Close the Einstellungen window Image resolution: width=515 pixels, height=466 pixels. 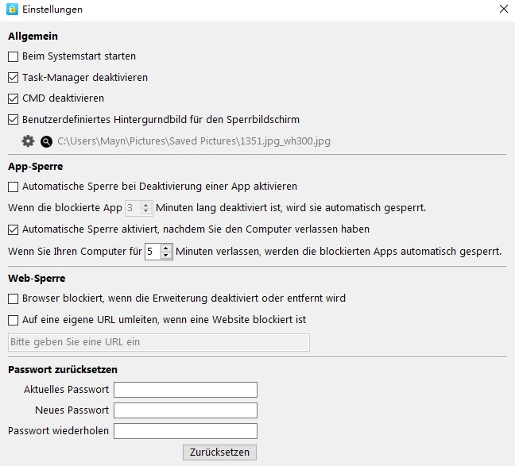[x=504, y=9]
